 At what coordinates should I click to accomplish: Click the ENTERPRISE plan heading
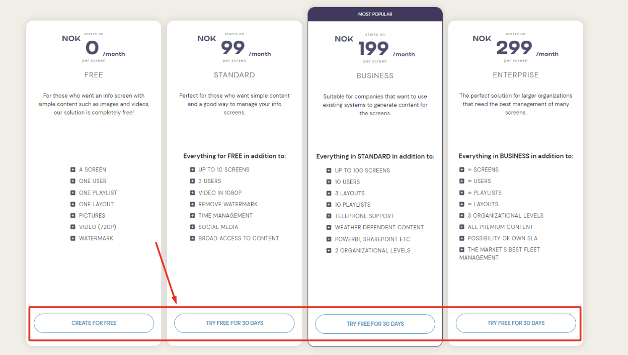click(516, 75)
